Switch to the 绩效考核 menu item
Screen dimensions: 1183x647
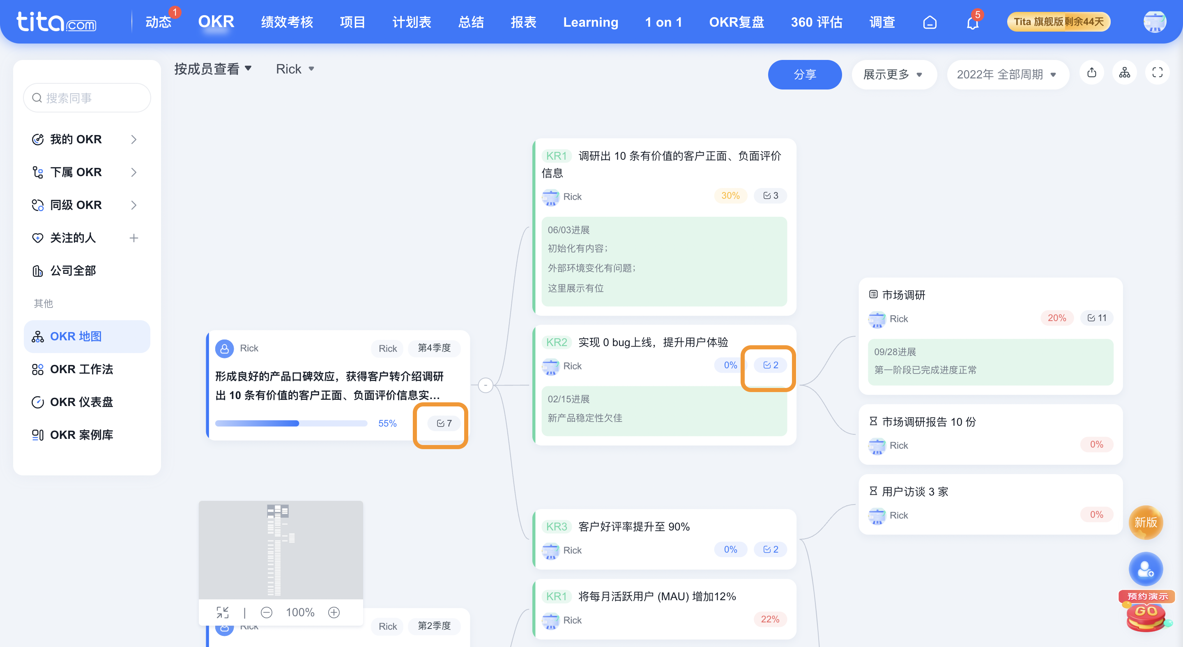click(286, 22)
